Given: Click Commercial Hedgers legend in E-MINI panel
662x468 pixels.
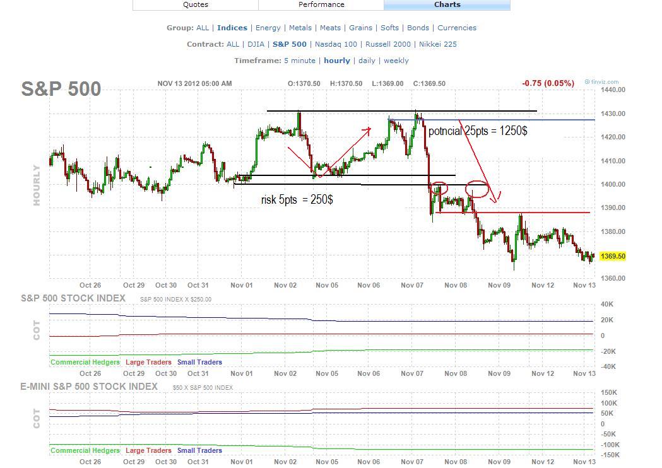Looking at the screenshot, I should point(85,450).
